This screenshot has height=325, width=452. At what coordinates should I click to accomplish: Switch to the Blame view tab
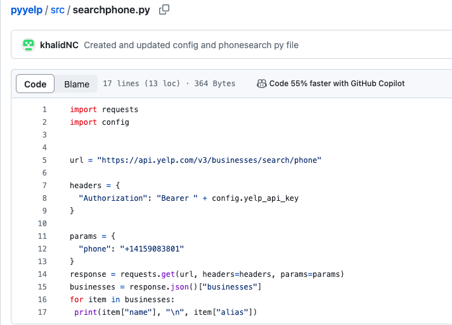point(77,84)
